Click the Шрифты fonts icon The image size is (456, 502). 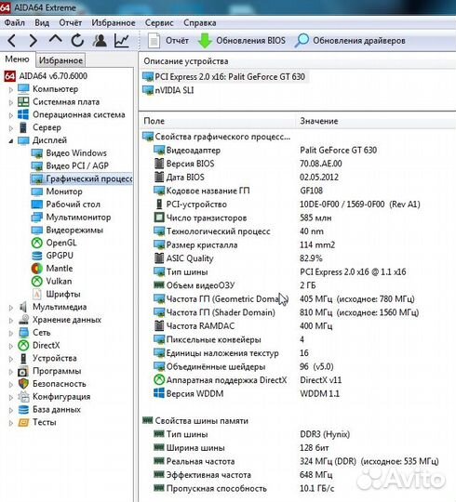37,294
